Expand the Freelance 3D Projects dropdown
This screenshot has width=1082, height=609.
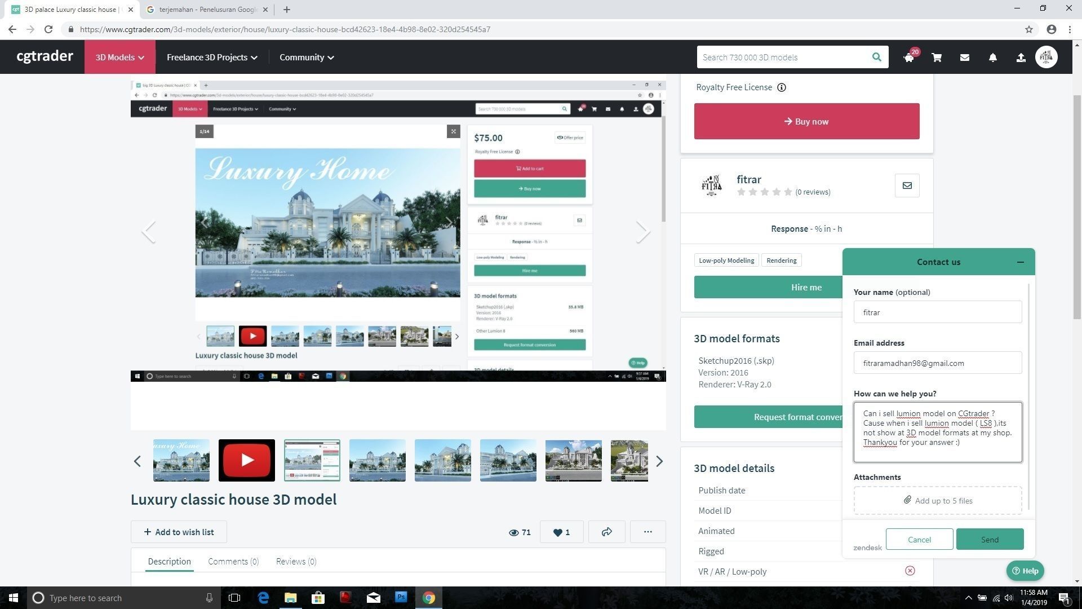(212, 58)
